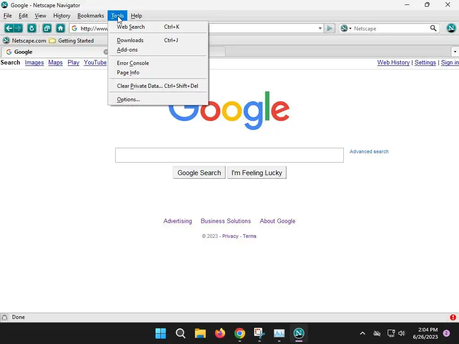This screenshot has height=344, width=459.
Task: Open Windows Start menu
Action: pos(160,333)
